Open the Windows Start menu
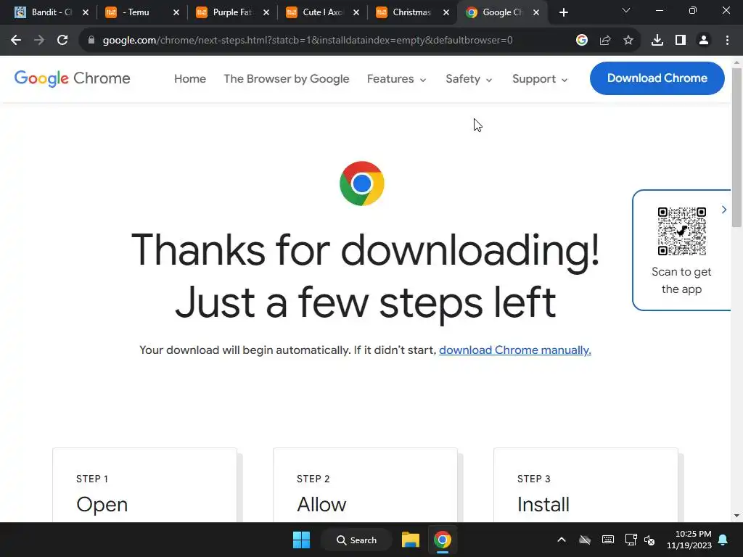The height and width of the screenshot is (557, 743). (301, 540)
